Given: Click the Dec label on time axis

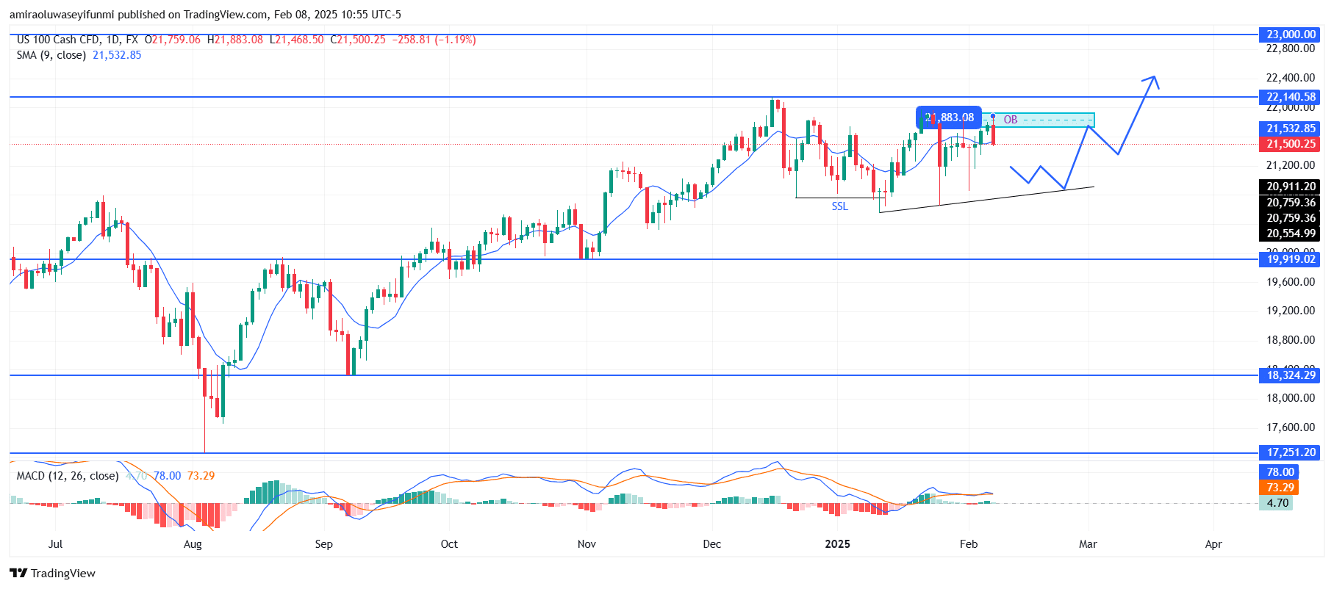Looking at the screenshot, I should point(712,544).
